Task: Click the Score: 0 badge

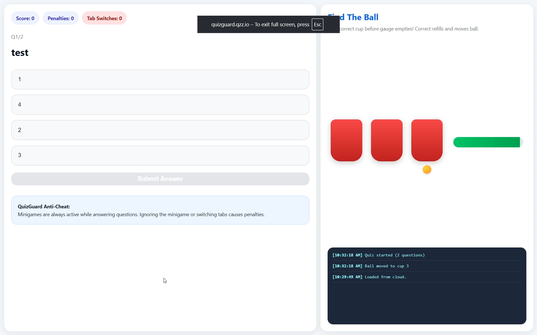Action: (x=25, y=18)
